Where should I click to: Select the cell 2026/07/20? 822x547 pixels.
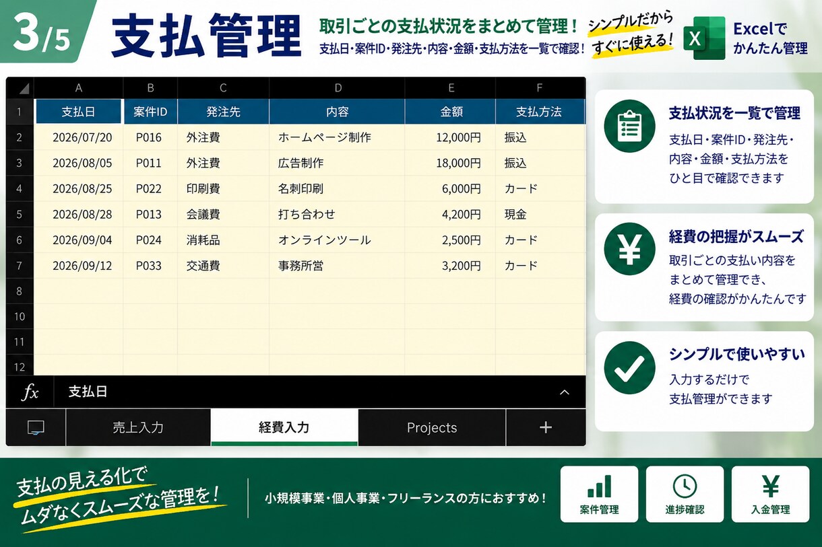pos(79,137)
